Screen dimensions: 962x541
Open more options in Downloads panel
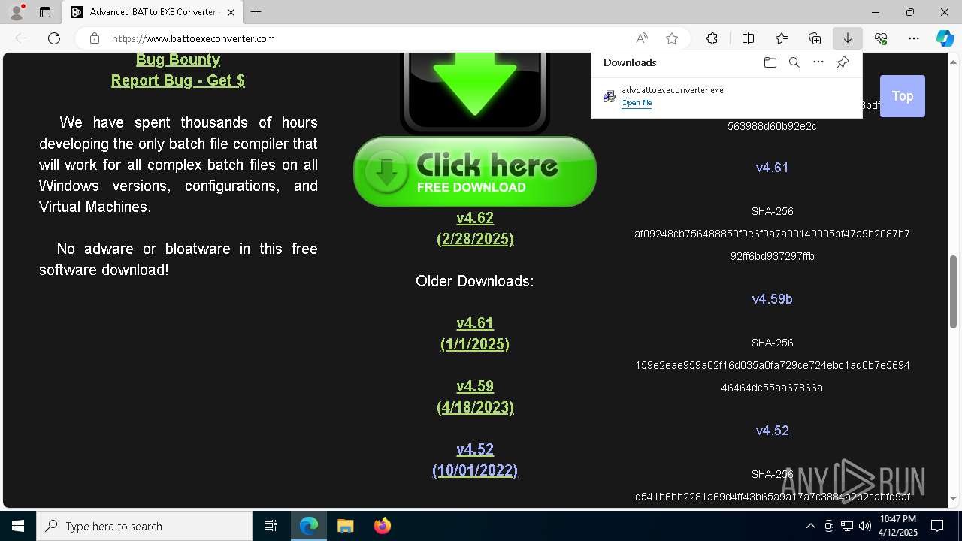pos(818,62)
